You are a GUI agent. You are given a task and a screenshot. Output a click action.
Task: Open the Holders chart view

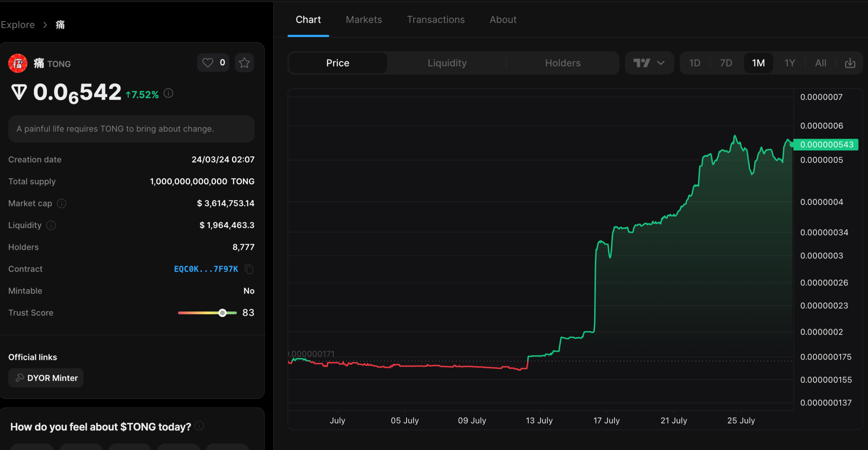[x=563, y=63]
